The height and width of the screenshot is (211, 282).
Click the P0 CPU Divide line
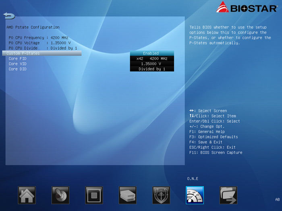[x=43, y=48]
